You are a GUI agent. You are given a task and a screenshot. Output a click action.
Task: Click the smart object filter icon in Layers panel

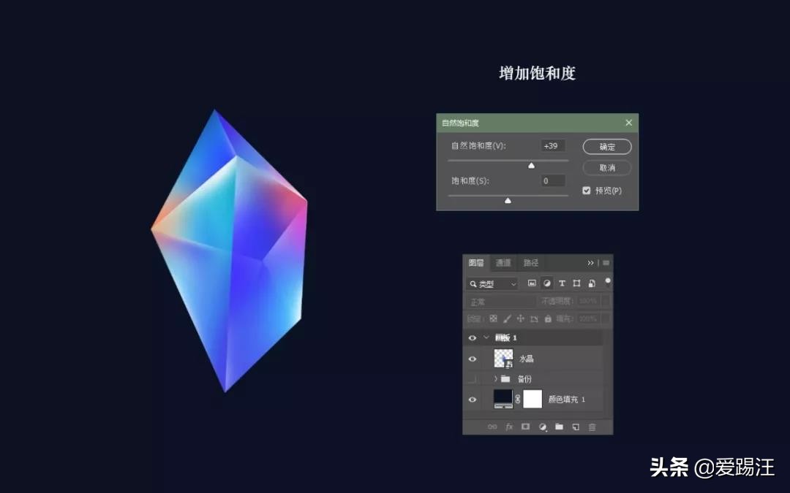[592, 283]
